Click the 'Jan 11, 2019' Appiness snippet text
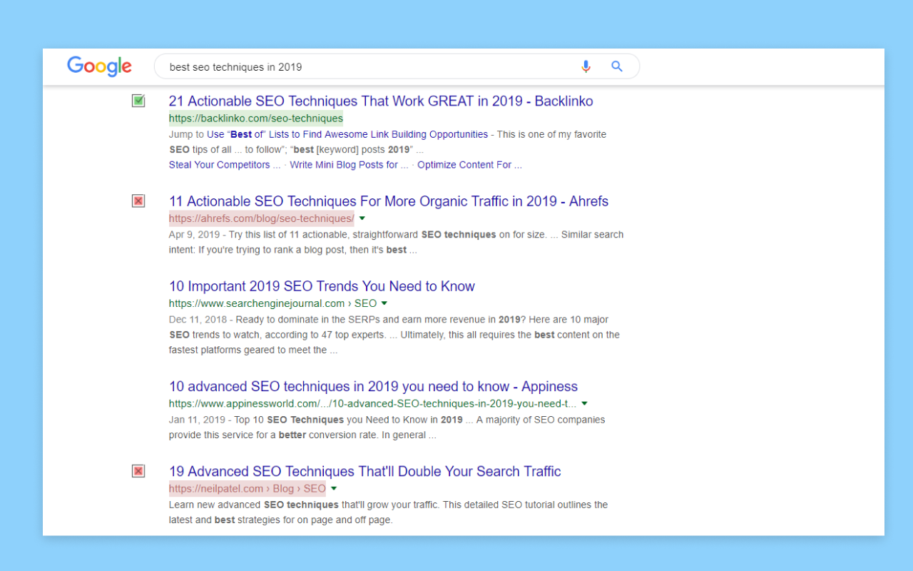Viewport: 913px width, 571px height. pyautogui.click(x=387, y=428)
